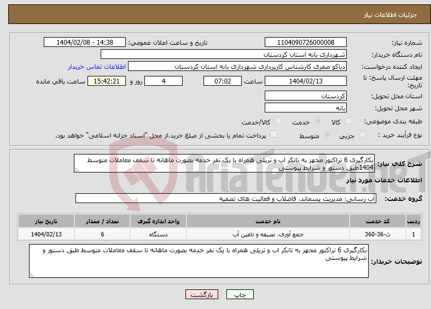Click the نوع فرآیند خرید label
The image size is (431, 309).
point(400,135)
